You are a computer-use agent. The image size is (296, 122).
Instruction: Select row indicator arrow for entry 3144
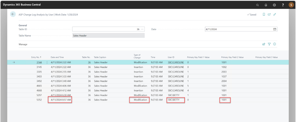14,62
